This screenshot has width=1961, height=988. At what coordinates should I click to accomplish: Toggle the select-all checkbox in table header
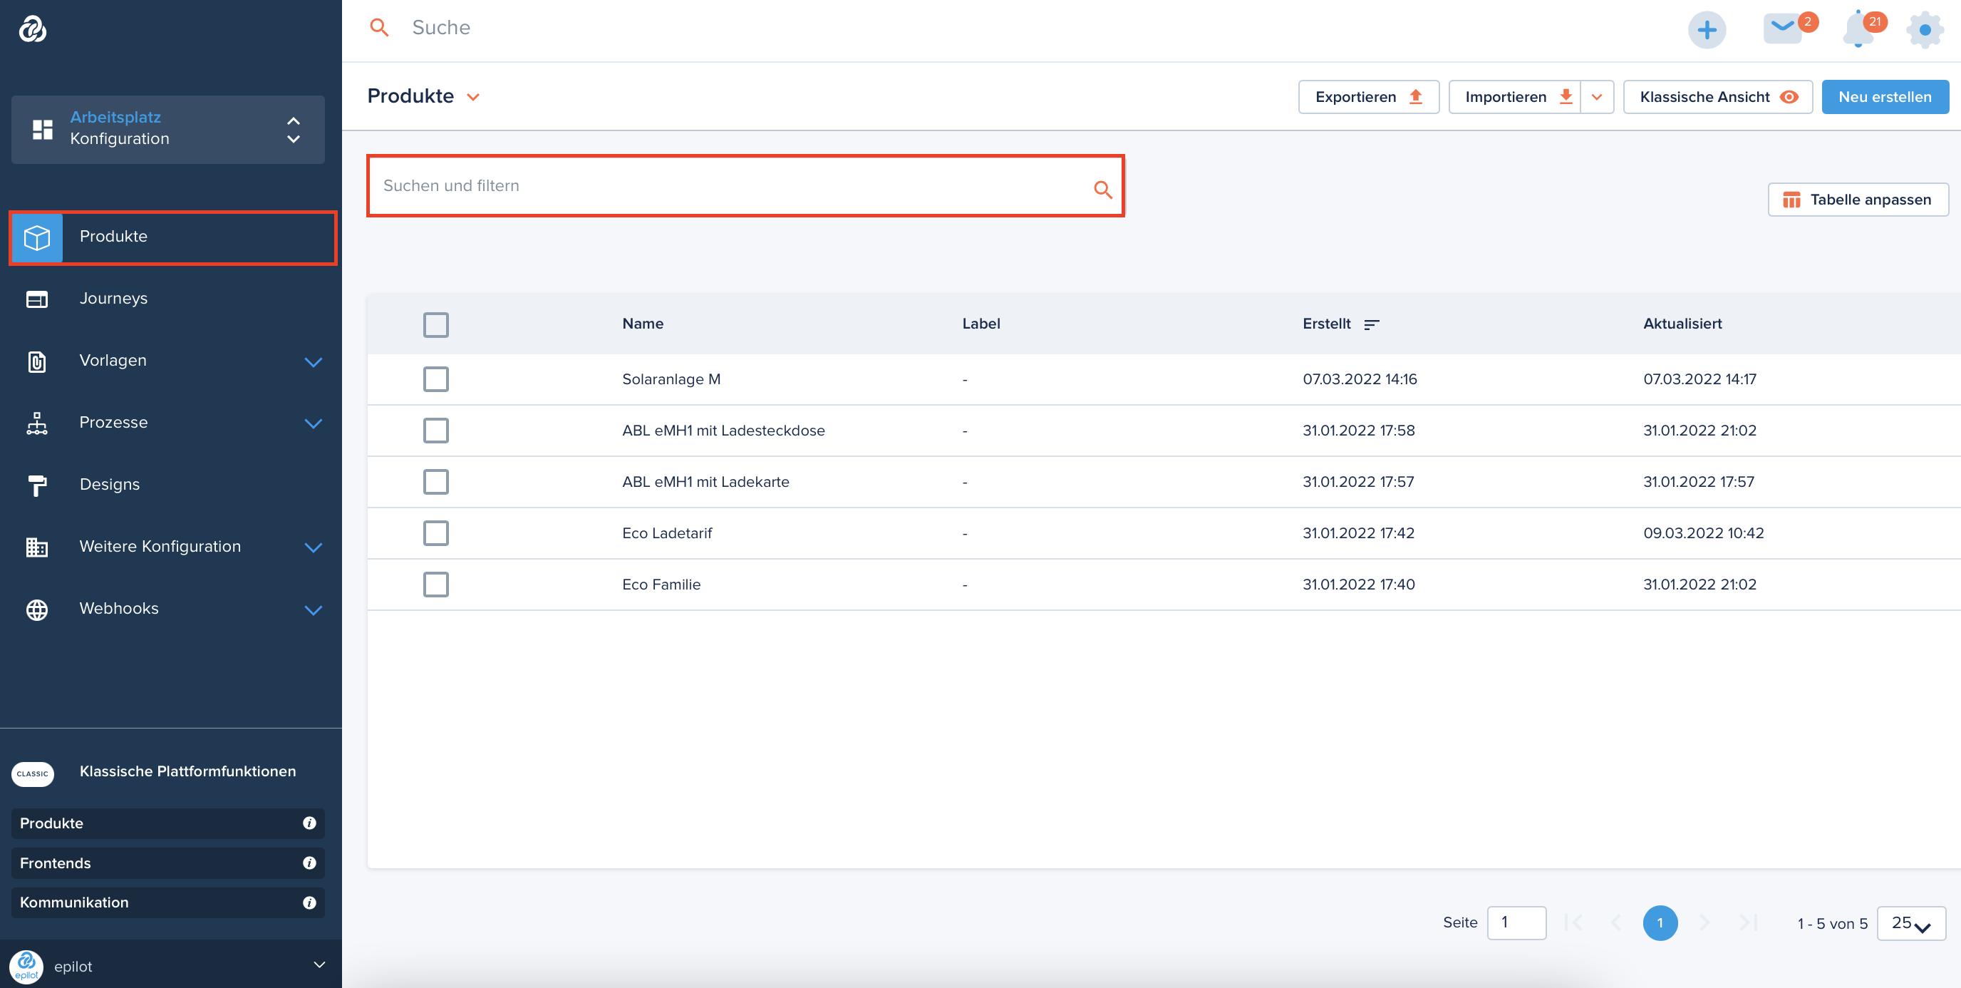point(435,324)
